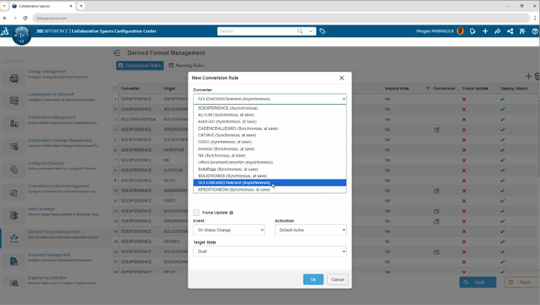Click the tag icon beside search
Viewport: 540px width, 305px height.
[323, 31]
